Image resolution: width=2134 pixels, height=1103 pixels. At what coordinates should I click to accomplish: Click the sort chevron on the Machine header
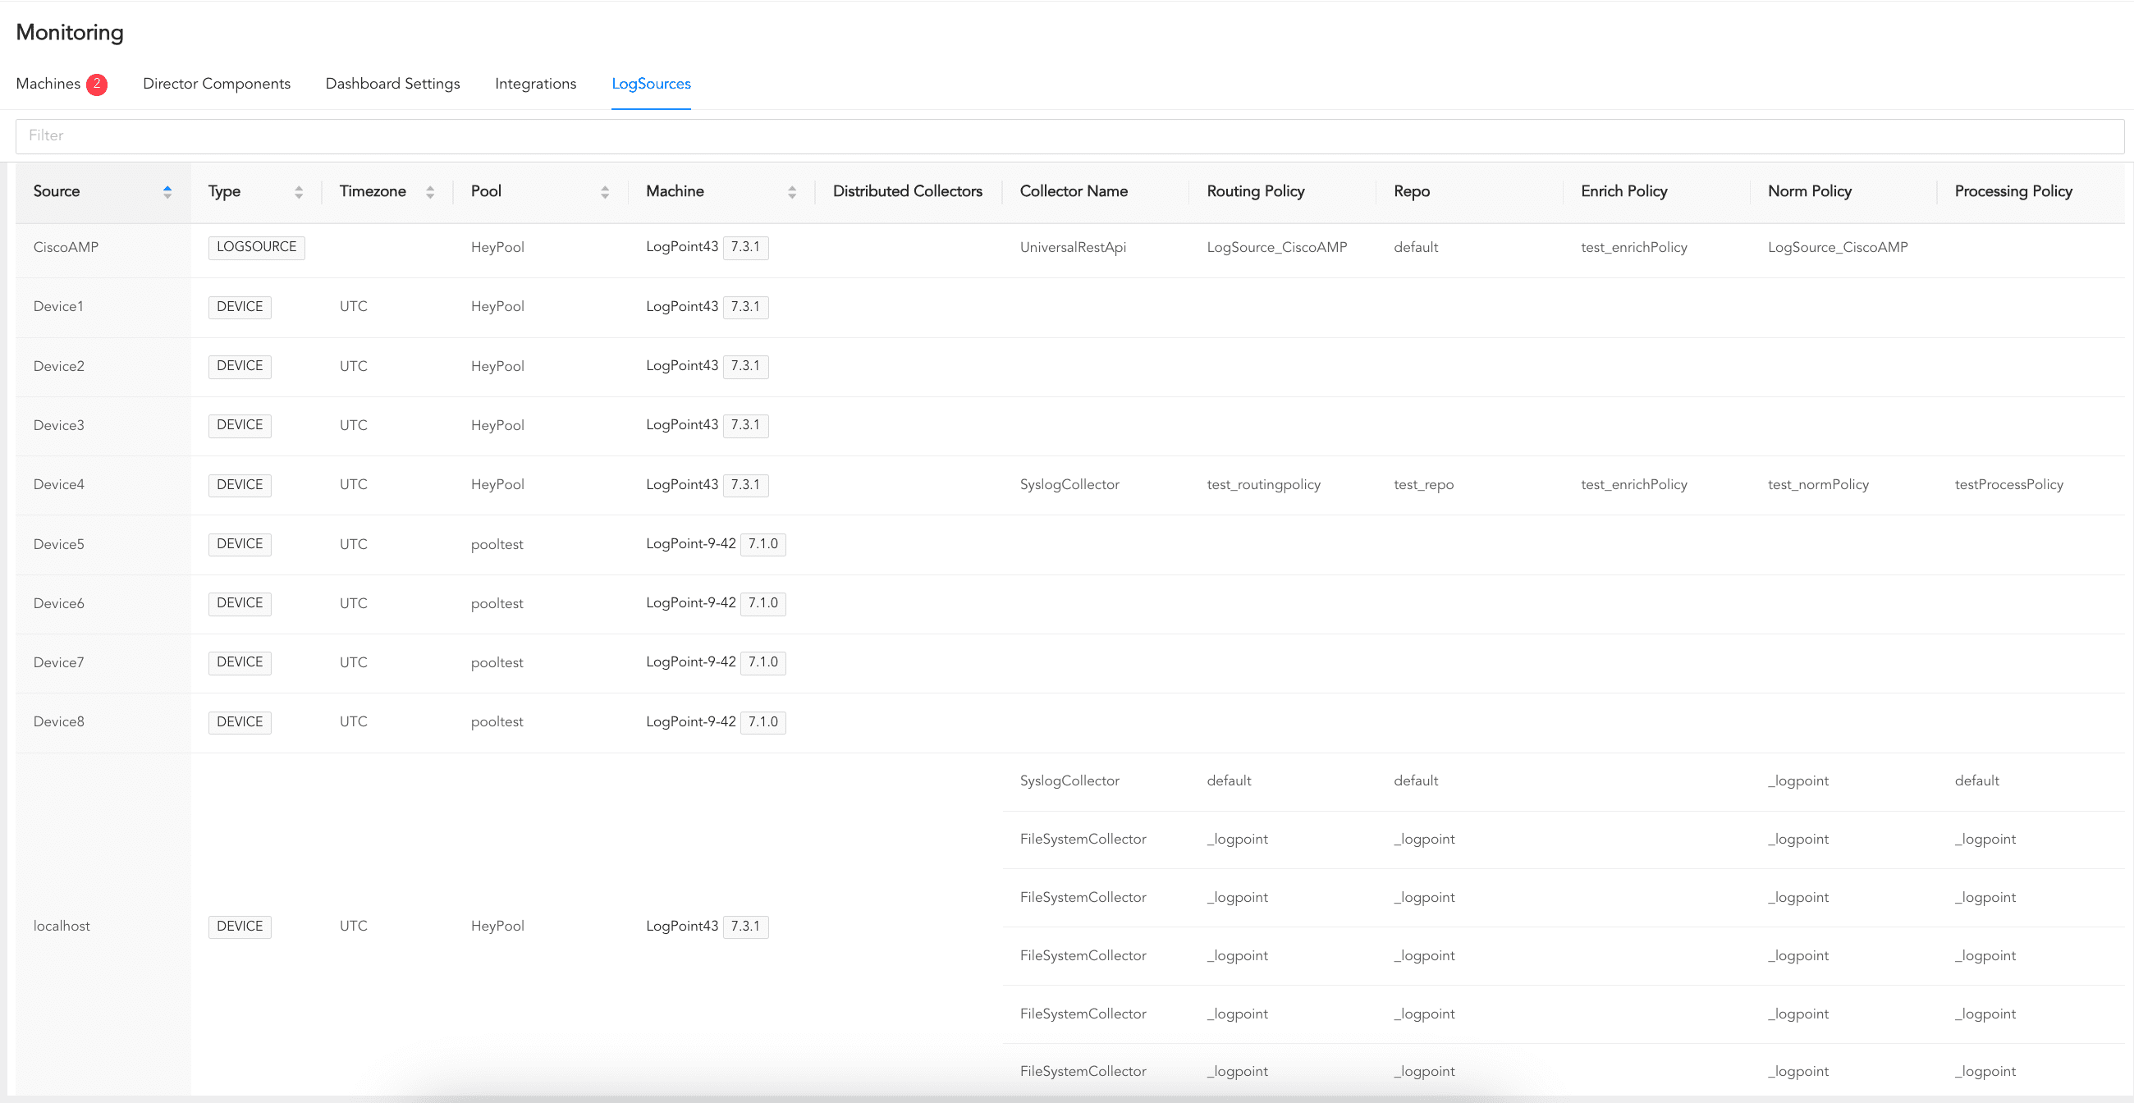click(x=792, y=191)
